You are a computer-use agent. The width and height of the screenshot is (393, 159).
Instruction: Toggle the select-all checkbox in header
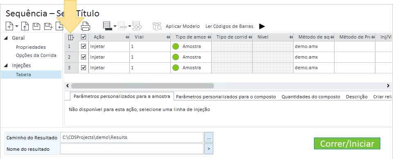click(x=84, y=37)
